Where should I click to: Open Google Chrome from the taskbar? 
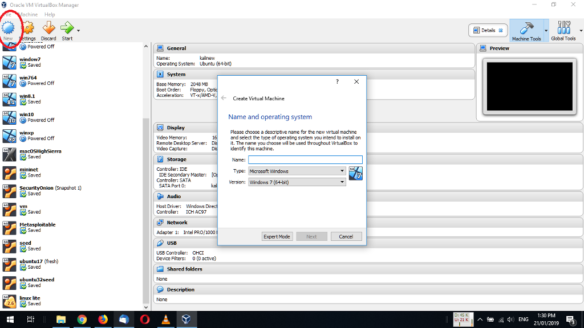click(82, 319)
